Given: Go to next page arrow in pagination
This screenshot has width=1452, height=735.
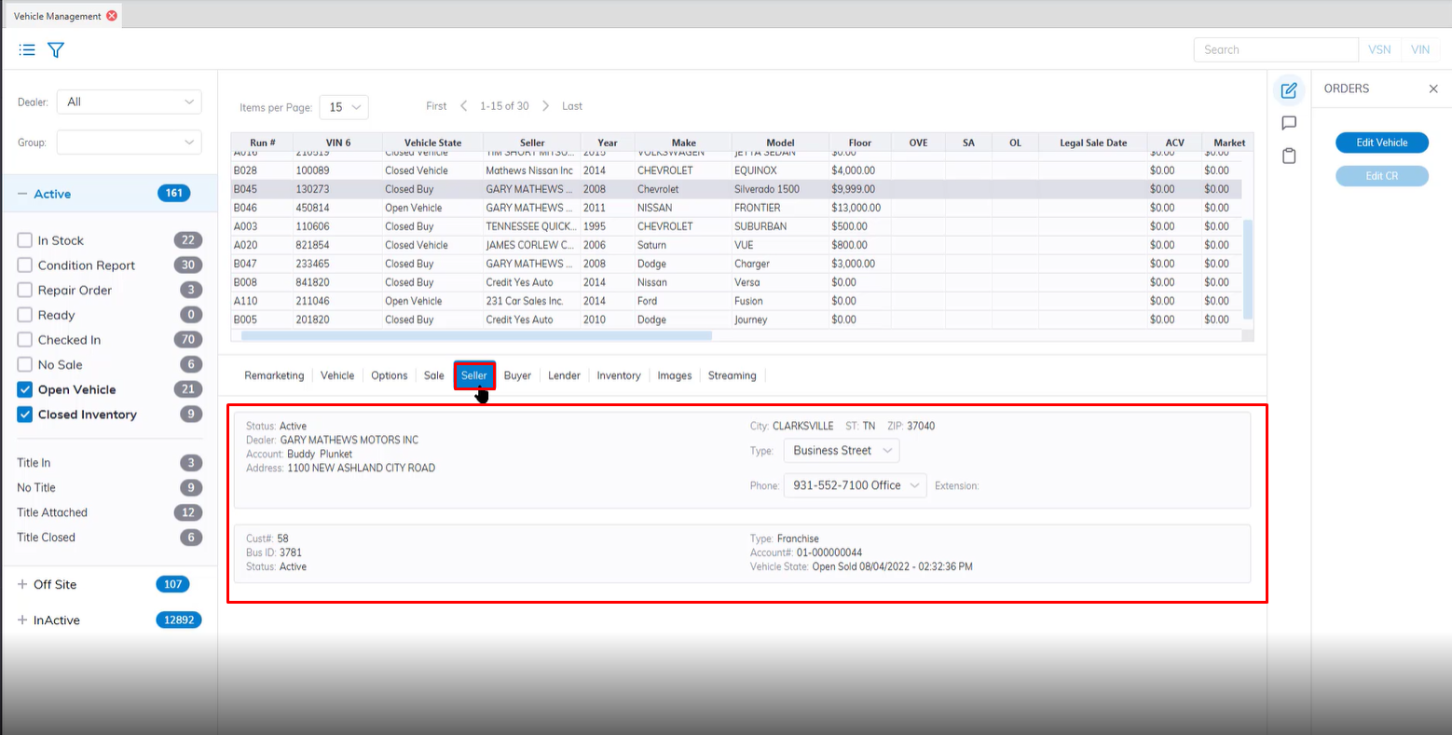Looking at the screenshot, I should [546, 106].
